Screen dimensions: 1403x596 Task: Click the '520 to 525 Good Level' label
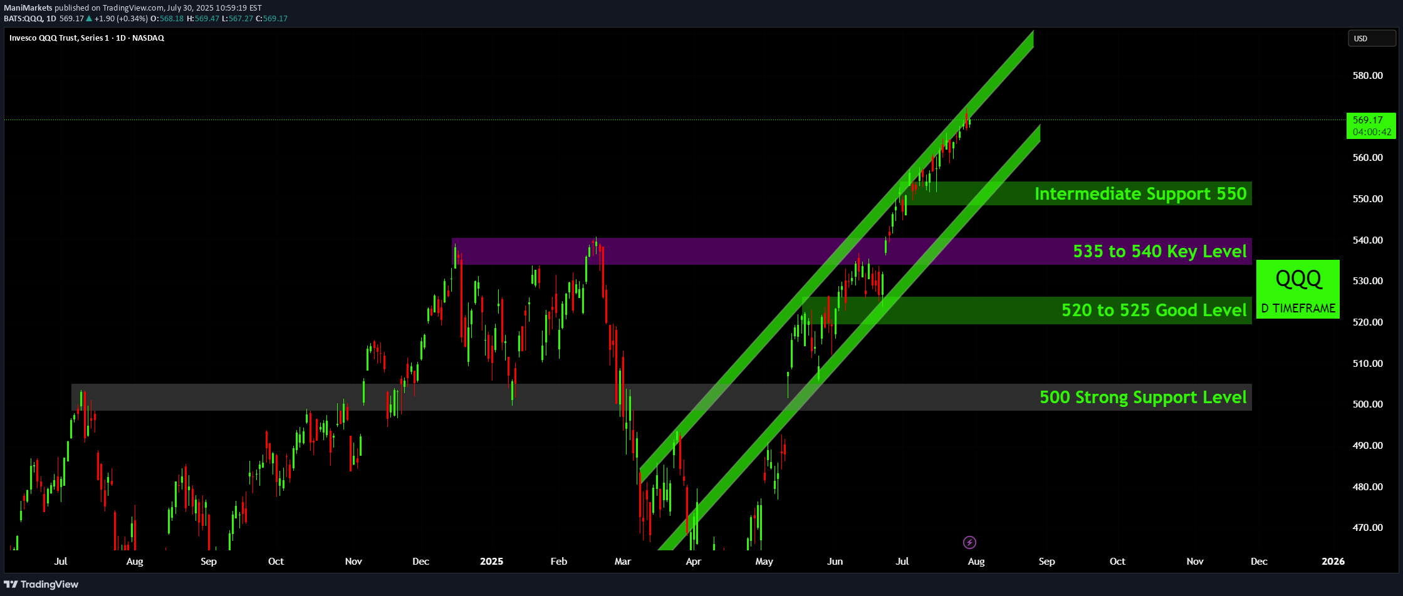click(1154, 310)
